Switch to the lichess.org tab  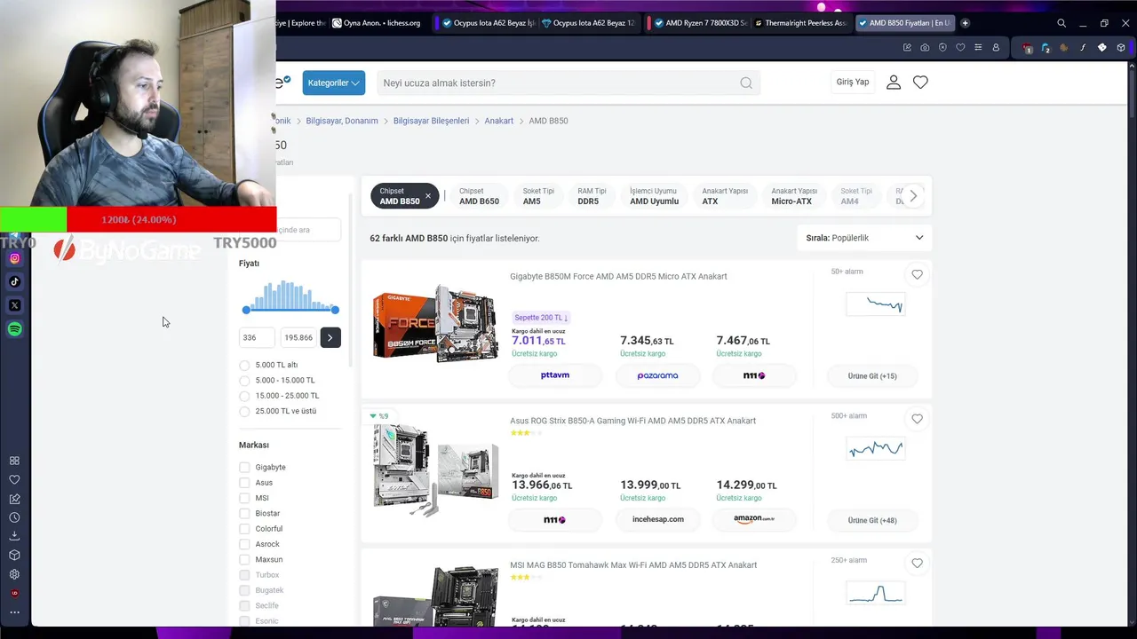pos(378,23)
